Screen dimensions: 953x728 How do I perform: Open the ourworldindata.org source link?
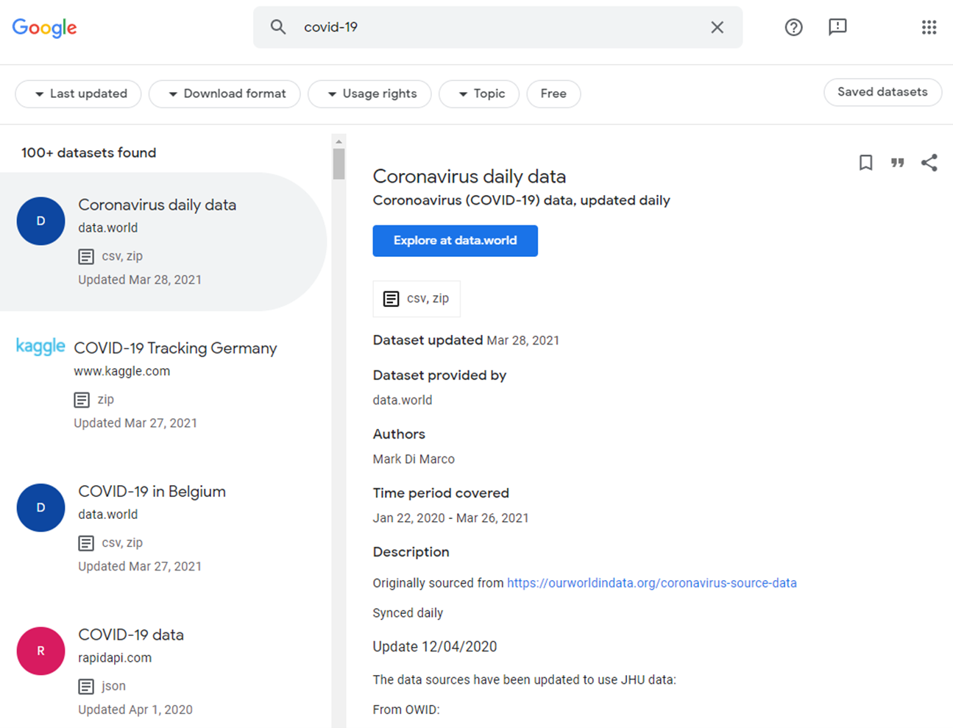[x=652, y=582]
